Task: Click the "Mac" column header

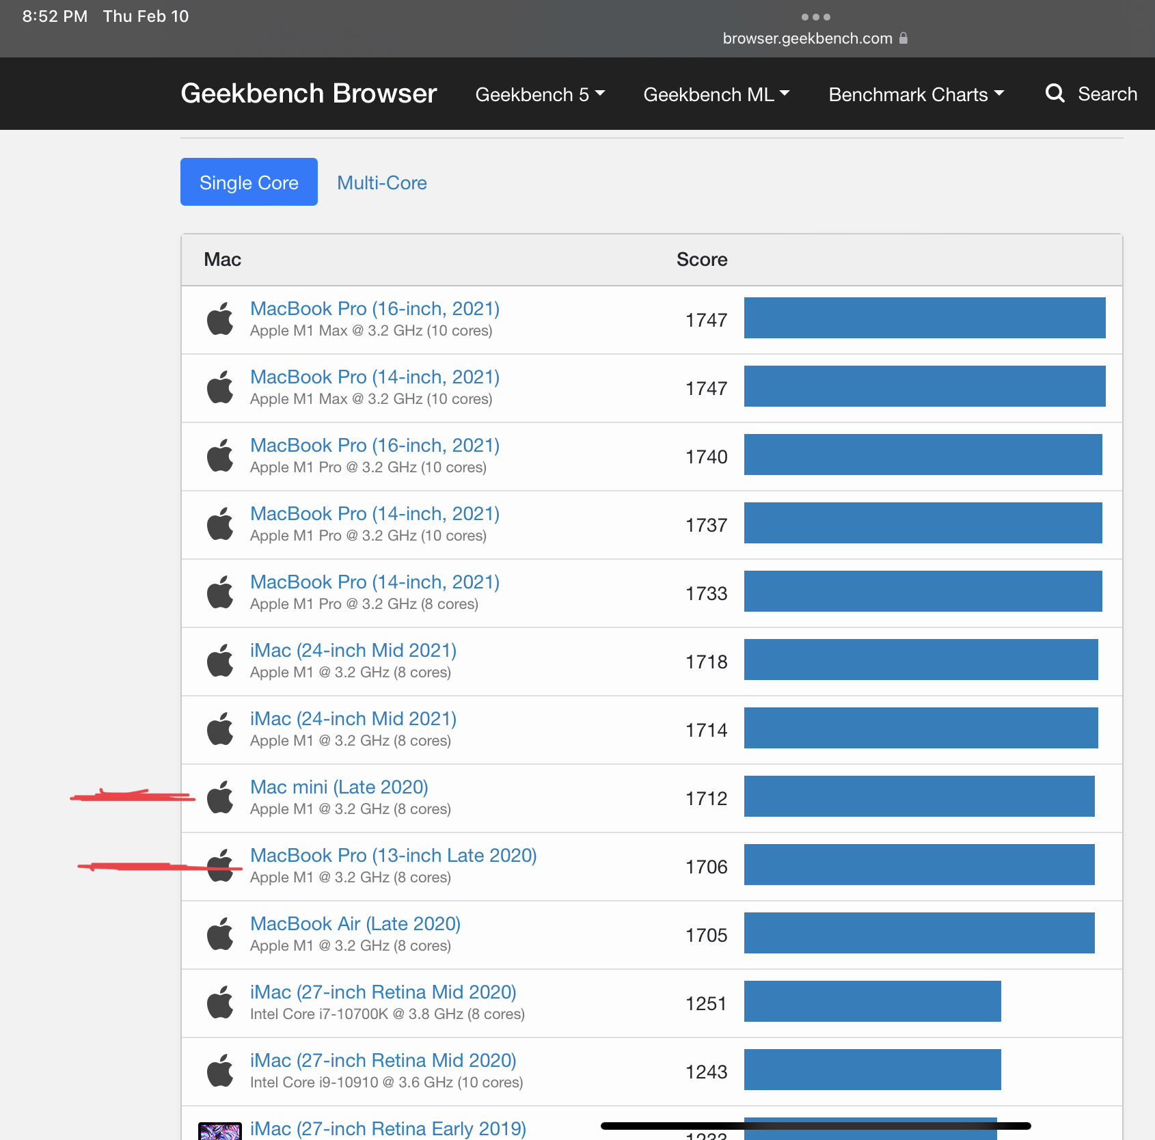Action: 222,260
